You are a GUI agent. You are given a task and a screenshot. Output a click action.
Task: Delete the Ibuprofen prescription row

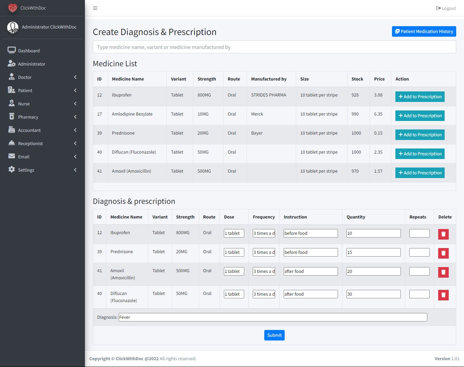(x=443, y=234)
